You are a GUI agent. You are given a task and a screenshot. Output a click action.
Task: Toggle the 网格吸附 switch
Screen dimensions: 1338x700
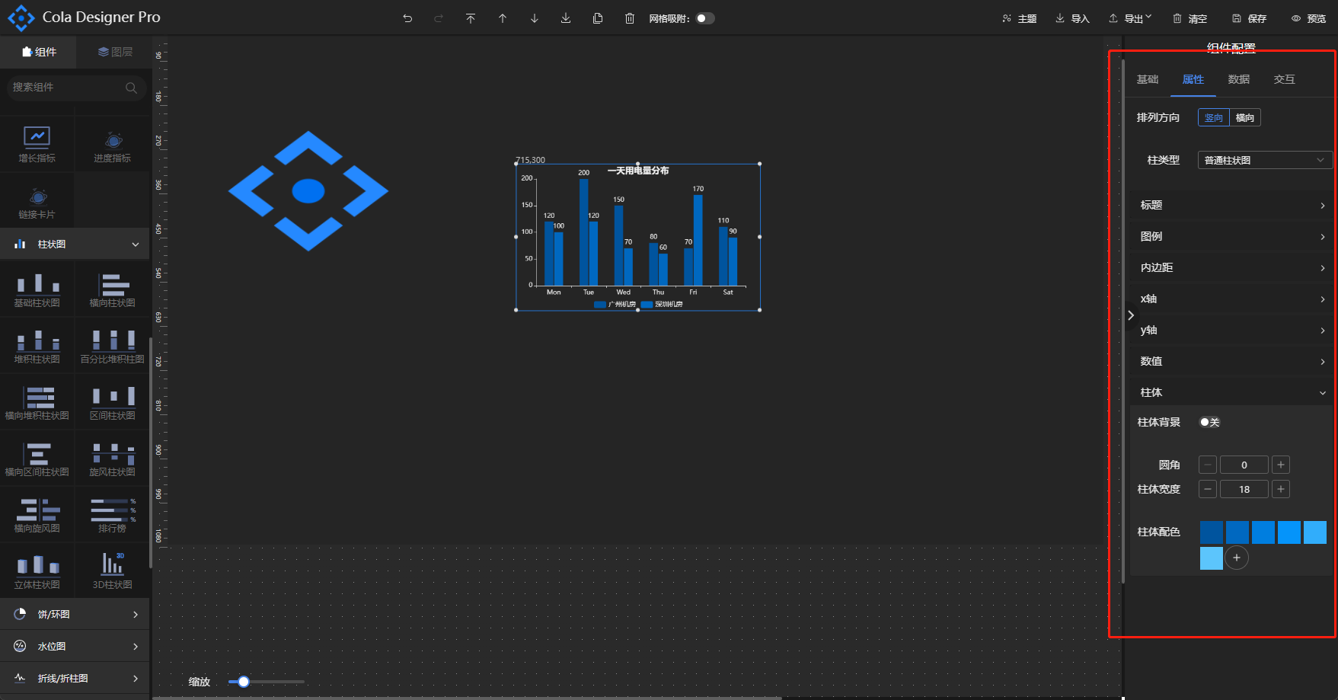tap(705, 18)
